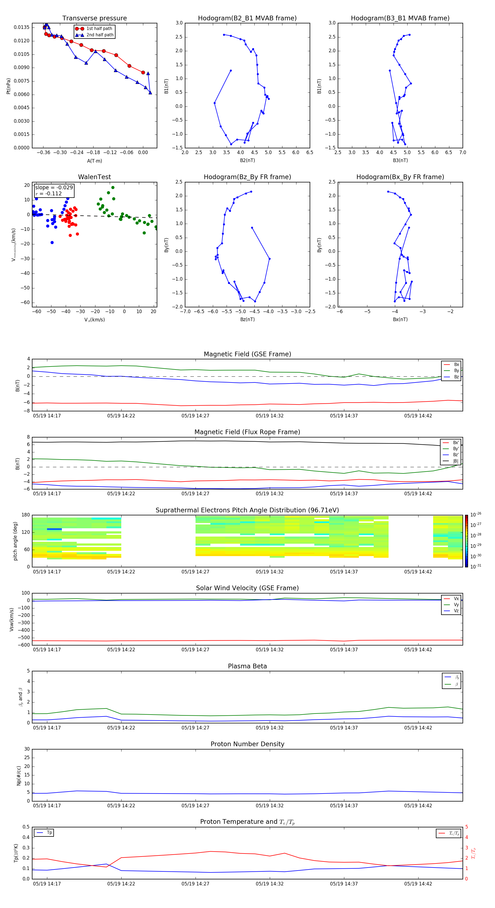Click the rainbow colorbar beside the pitch angle plot

pyautogui.click(x=466, y=541)
